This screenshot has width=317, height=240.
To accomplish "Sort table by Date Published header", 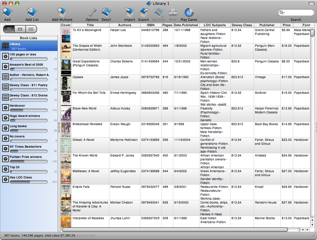I will tap(186, 25).
